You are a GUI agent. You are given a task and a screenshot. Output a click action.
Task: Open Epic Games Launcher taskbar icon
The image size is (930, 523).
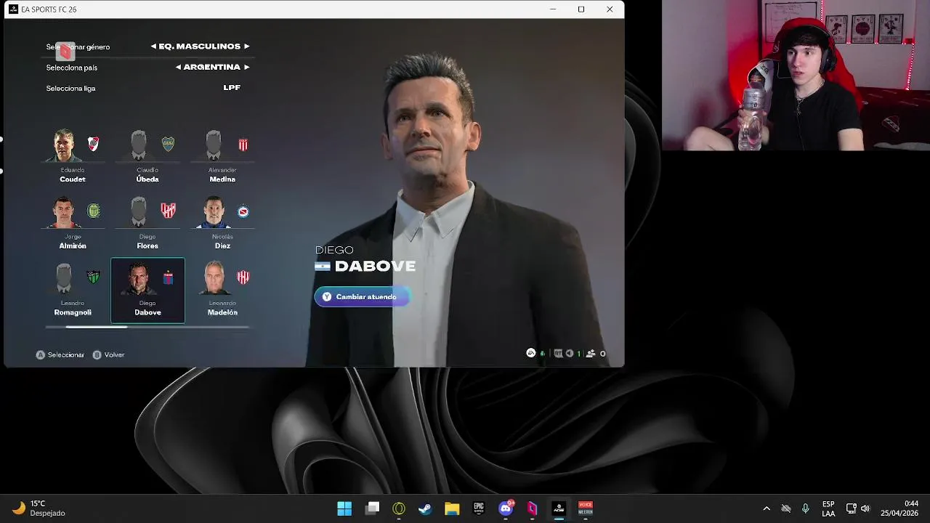(479, 508)
